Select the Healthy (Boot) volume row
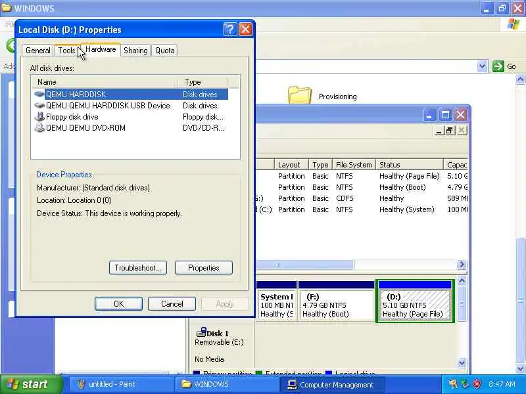Viewport: 526px width, 394px height. click(x=362, y=187)
